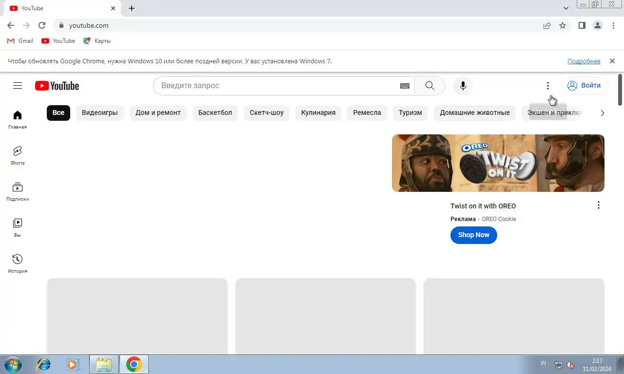Click the Shop Now button
This screenshot has width=624, height=374.
474,235
